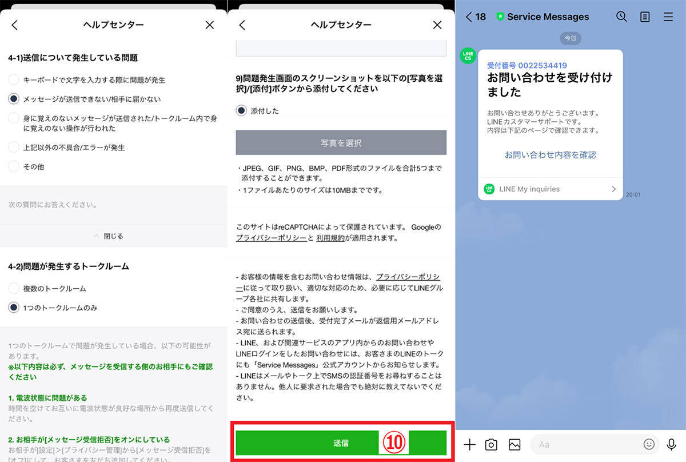Open the notes icon in chat header
The width and height of the screenshot is (686, 462).
point(645,17)
